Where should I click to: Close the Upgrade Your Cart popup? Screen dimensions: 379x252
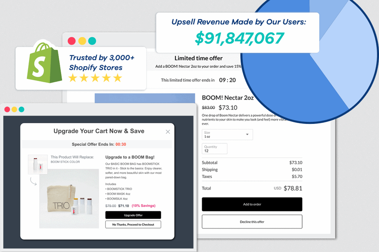[168, 132]
